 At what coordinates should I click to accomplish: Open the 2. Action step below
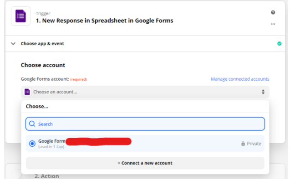pyautogui.click(x=47, y=176)
